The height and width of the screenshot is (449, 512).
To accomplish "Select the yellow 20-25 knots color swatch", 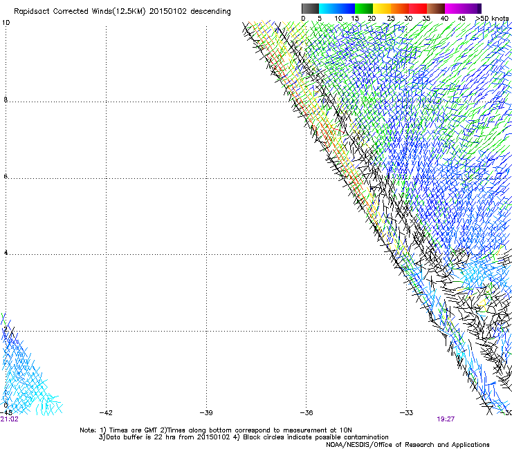I will coord(382,8).
